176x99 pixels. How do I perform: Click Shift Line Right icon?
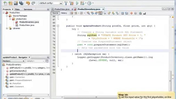[x=127, y=13]
